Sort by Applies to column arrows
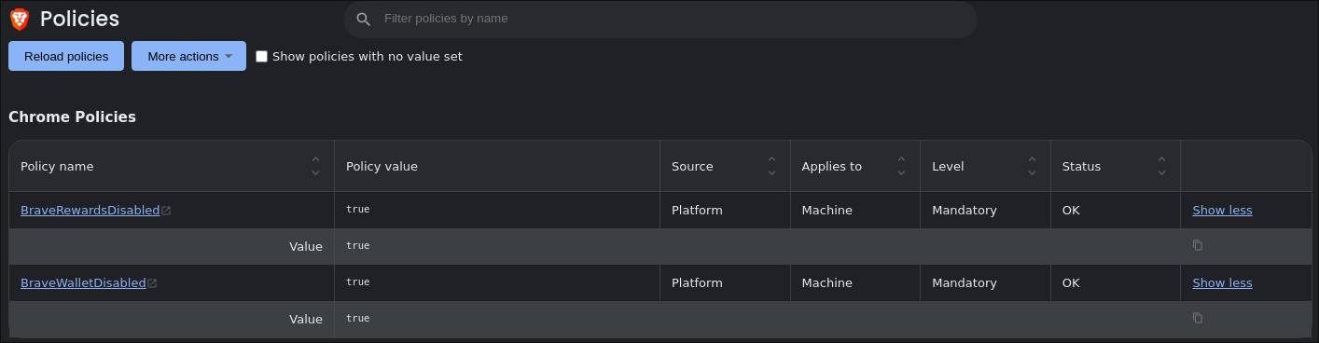The height and width of the screenshot is (343, 1319). (x=901, y=166)
